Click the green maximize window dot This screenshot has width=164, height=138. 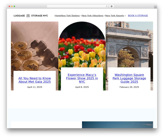click(x=14, y=6)
